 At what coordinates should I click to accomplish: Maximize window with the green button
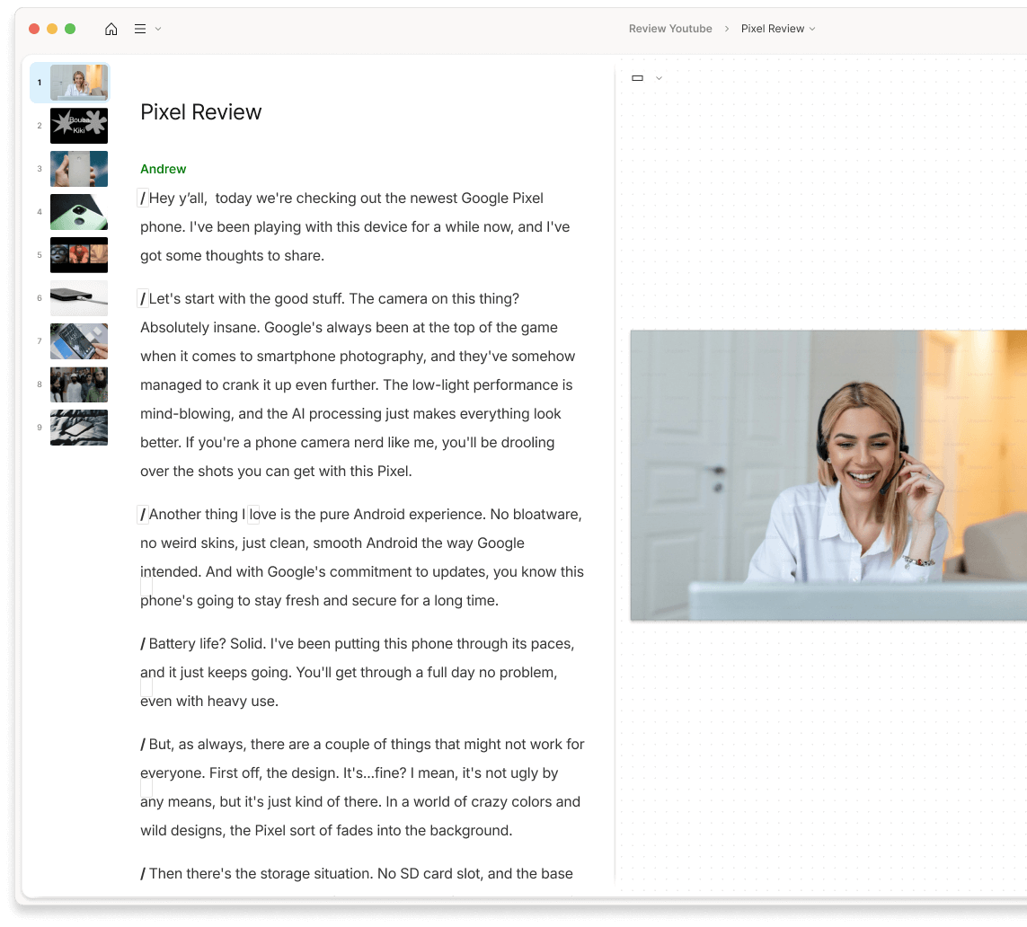coord(70,29)
